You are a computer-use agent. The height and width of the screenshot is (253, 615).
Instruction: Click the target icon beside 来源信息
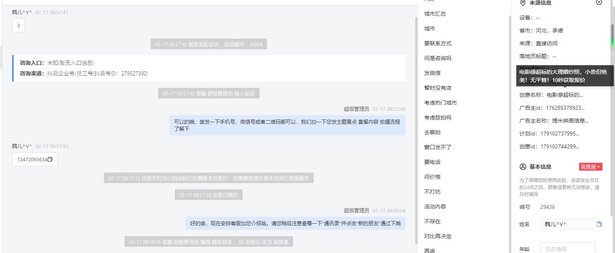[x=599, y=2]
